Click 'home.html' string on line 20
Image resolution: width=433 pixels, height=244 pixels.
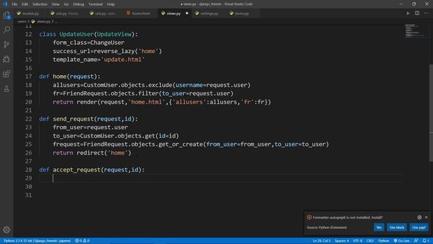pos(147,102)
